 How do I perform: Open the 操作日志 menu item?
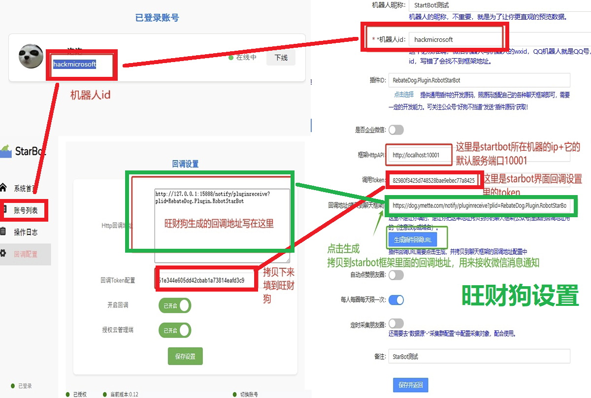[26, 232]
